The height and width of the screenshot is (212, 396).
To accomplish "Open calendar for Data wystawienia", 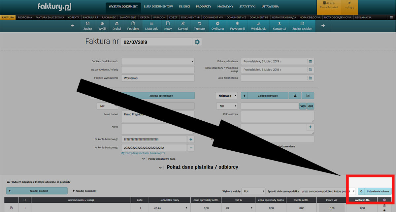I will click(310, 61).
